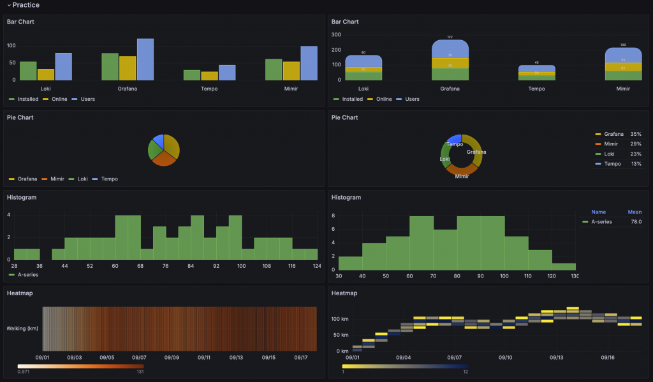This screenshot has height=382, width=653.
Task: Open green Installed color marker in stacked bar legend
Action: pyautogui.click(x=336, y=99)
